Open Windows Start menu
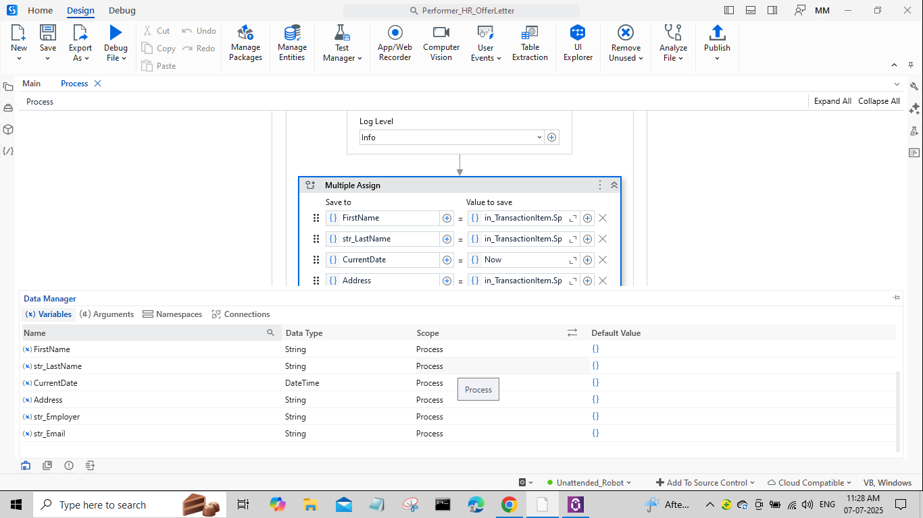This screenshot has height=518, width=923. tap(16, 505)
